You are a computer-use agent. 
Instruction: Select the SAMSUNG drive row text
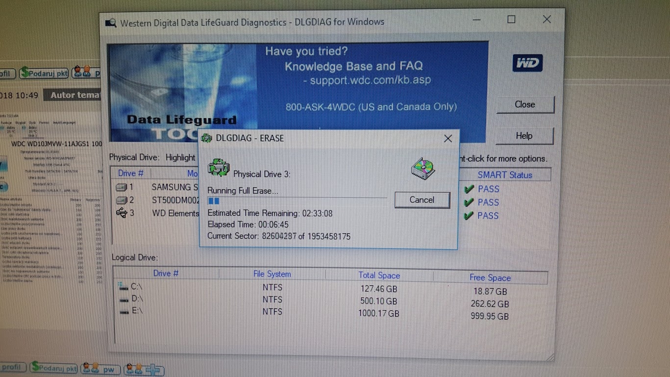[x=175, y=187]
